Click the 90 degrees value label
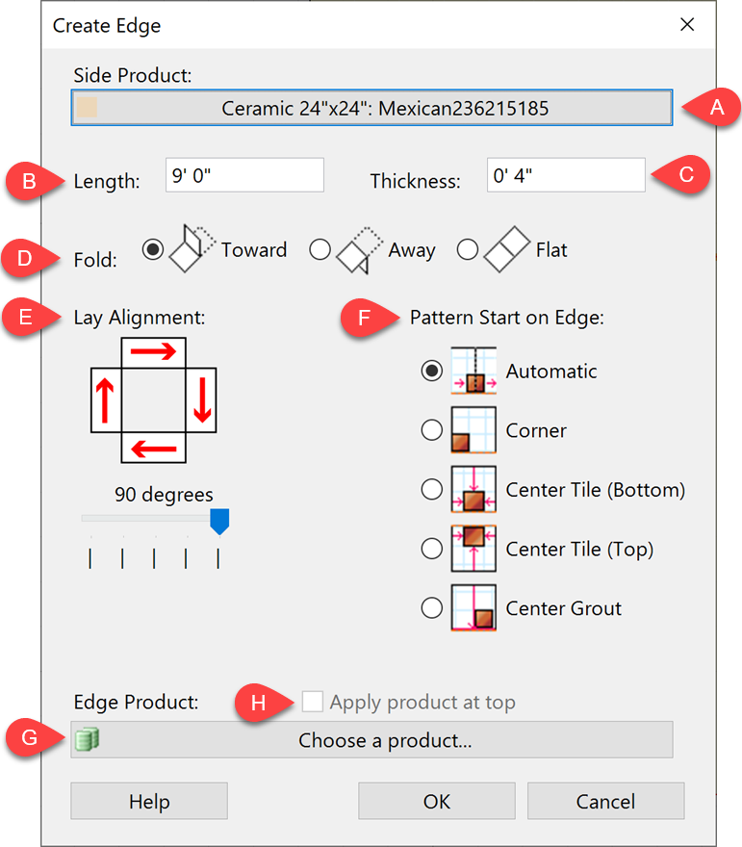Viewport: 742px width, 847px height. 164,495
